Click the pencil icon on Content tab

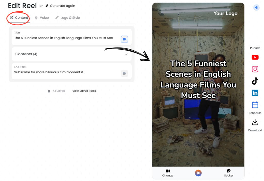[x=11, y=18]
